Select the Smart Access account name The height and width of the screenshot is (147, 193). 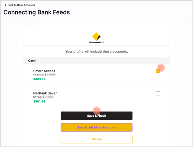point(44,71)
